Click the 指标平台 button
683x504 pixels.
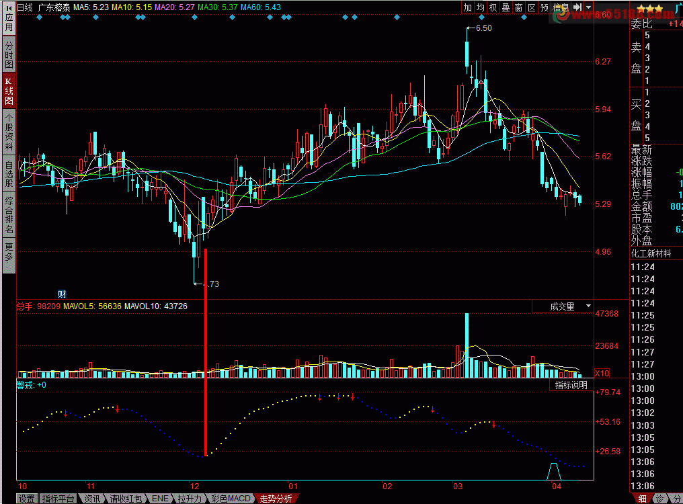tap(58, 499)
